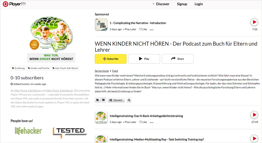
Task: Switch to compact list view icon
Action: (x=103, y=100)
